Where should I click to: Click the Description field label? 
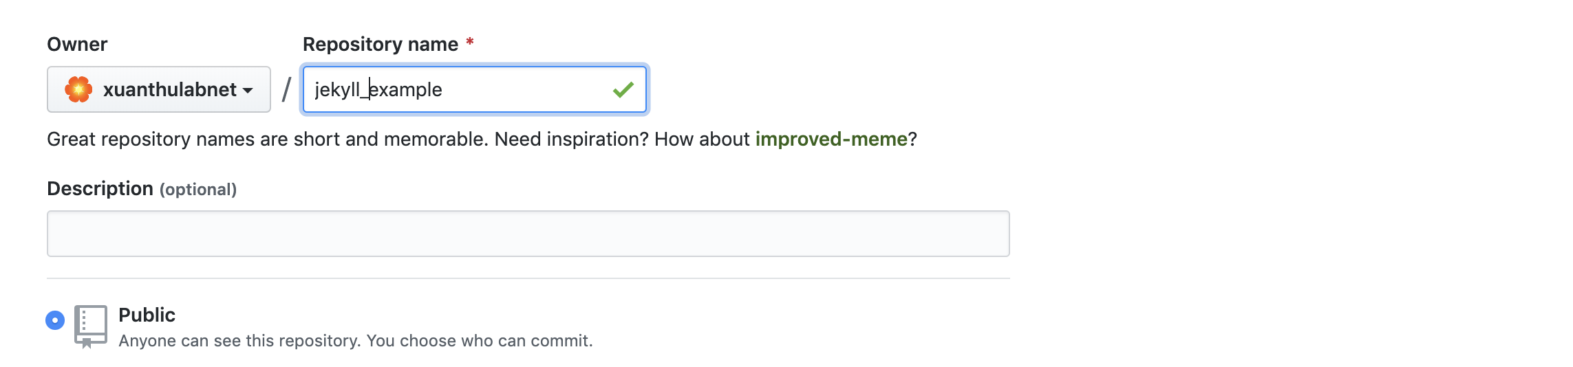point(100,188)
